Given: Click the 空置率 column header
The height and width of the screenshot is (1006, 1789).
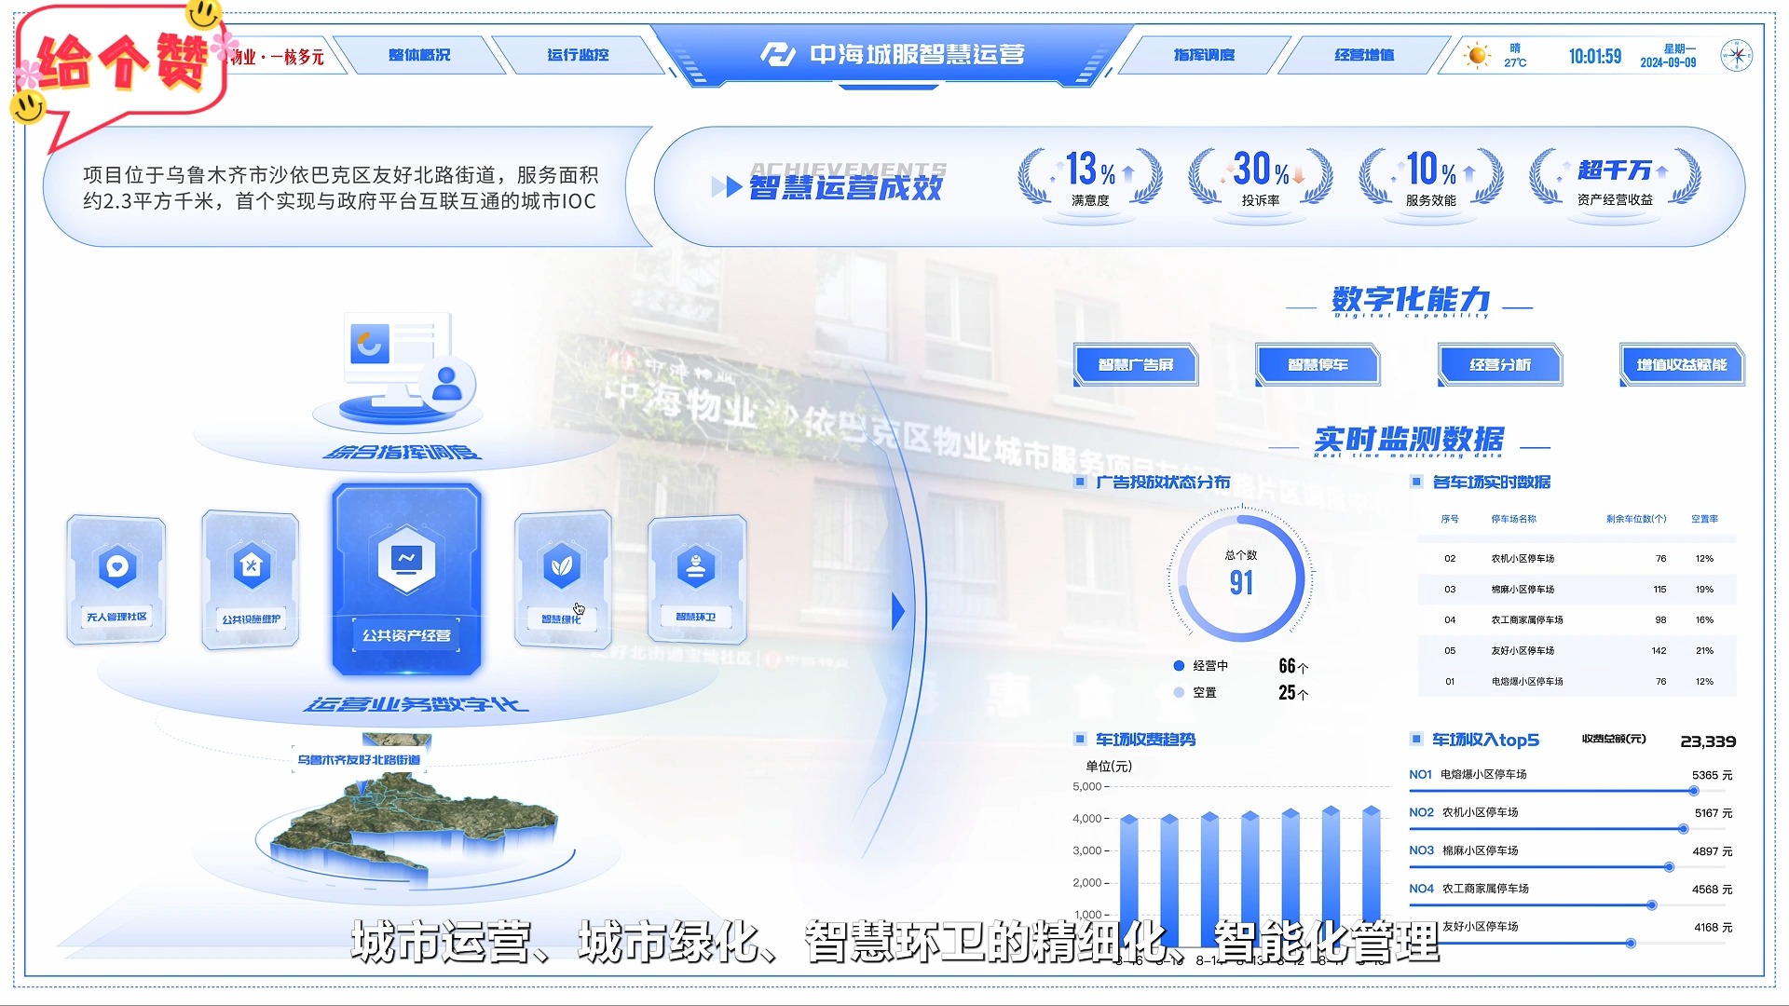Looking at the screenshot, I should click(1705, 519).
